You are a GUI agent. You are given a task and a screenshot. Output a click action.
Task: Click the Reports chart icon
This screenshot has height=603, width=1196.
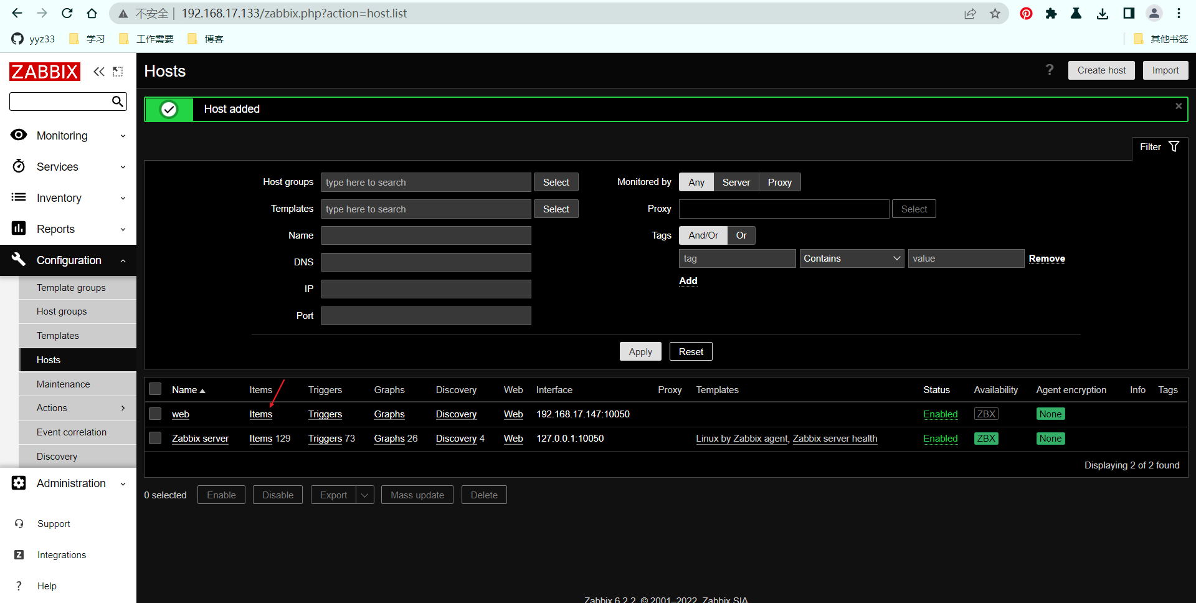(19, 229)
